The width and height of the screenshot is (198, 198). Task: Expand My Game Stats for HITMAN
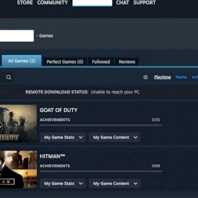pos(62,183)
